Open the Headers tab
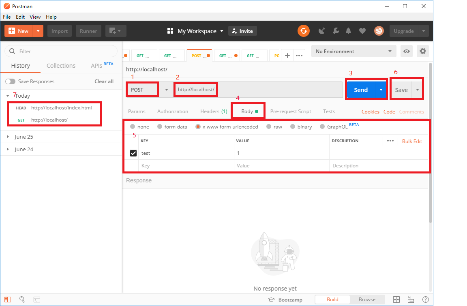 tap(214, 111)
